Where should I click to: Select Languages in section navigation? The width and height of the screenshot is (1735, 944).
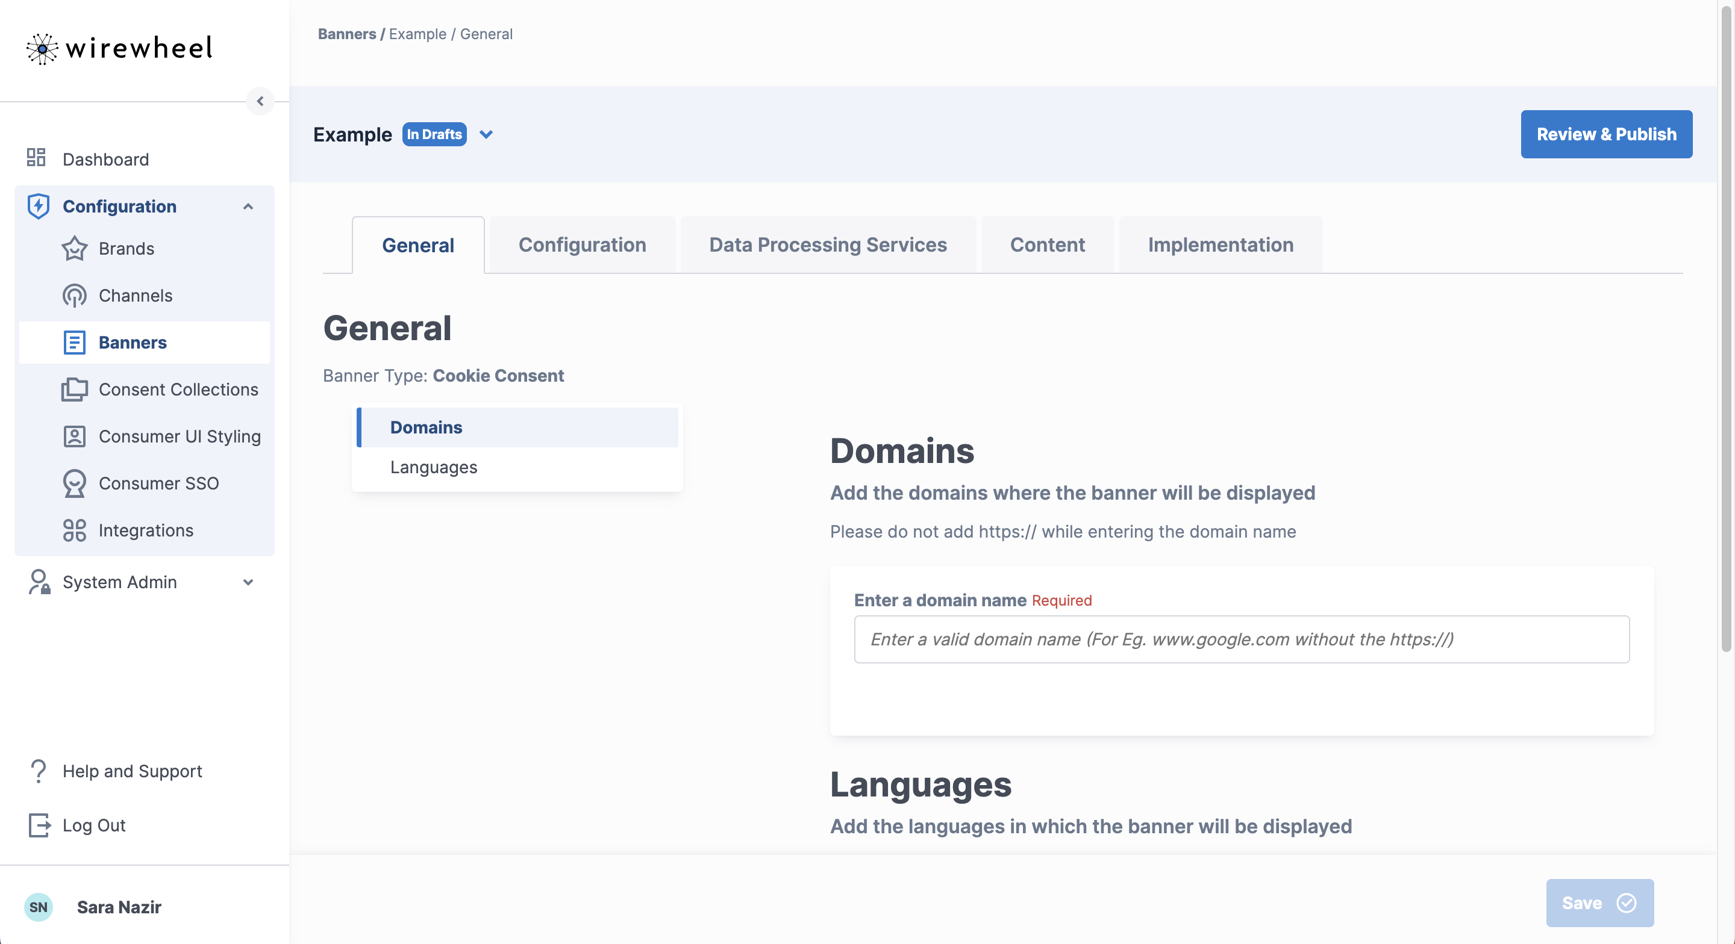(434, 467)
